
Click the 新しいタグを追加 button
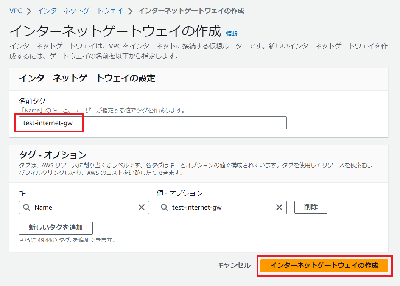(x=56, y=228)
